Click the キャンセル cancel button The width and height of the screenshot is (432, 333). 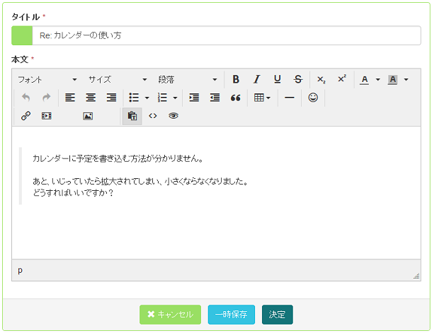point(170,315)
